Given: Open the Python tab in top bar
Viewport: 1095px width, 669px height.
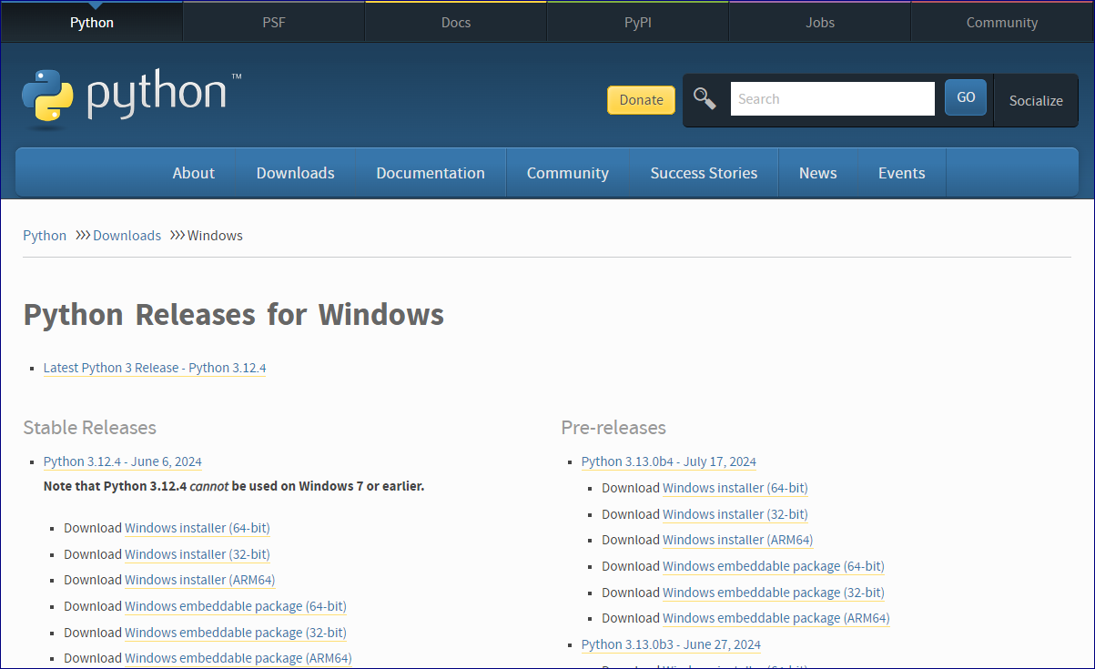Looking at the screenshot, I should (92, 23).
